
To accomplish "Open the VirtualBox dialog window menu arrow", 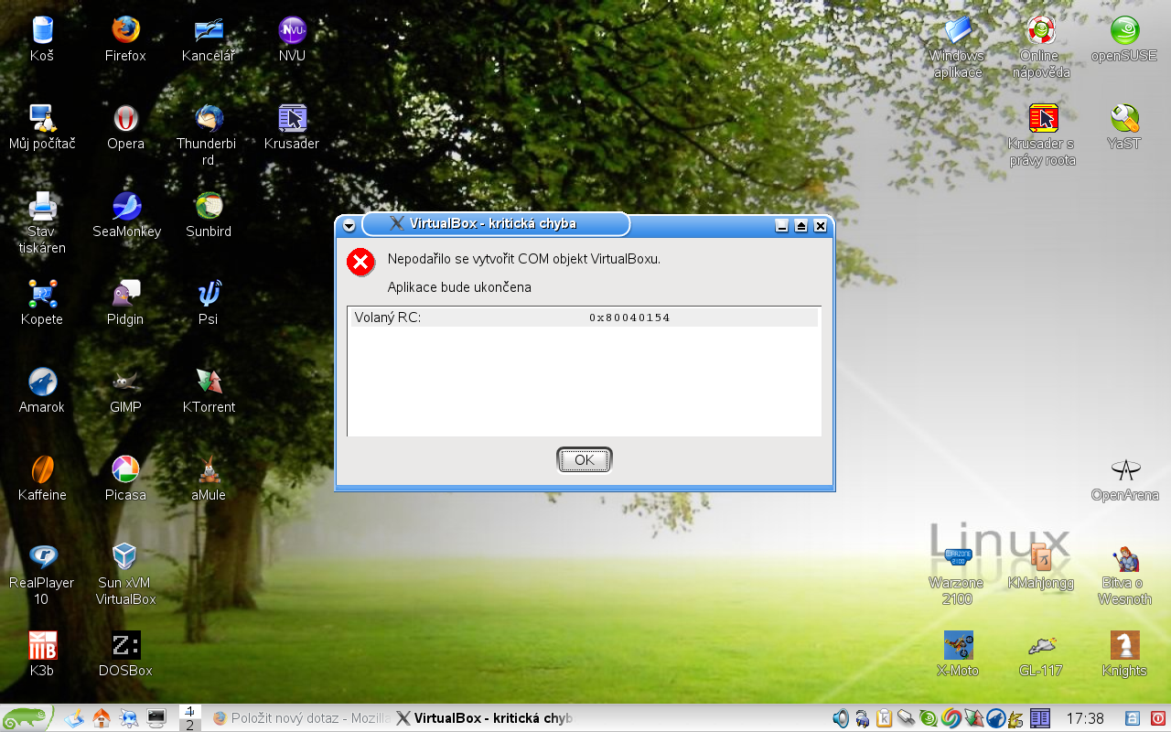I will (349, 225).
